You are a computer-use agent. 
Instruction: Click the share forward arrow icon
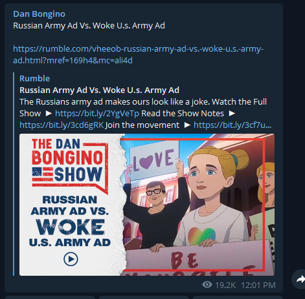click(300, 279)
